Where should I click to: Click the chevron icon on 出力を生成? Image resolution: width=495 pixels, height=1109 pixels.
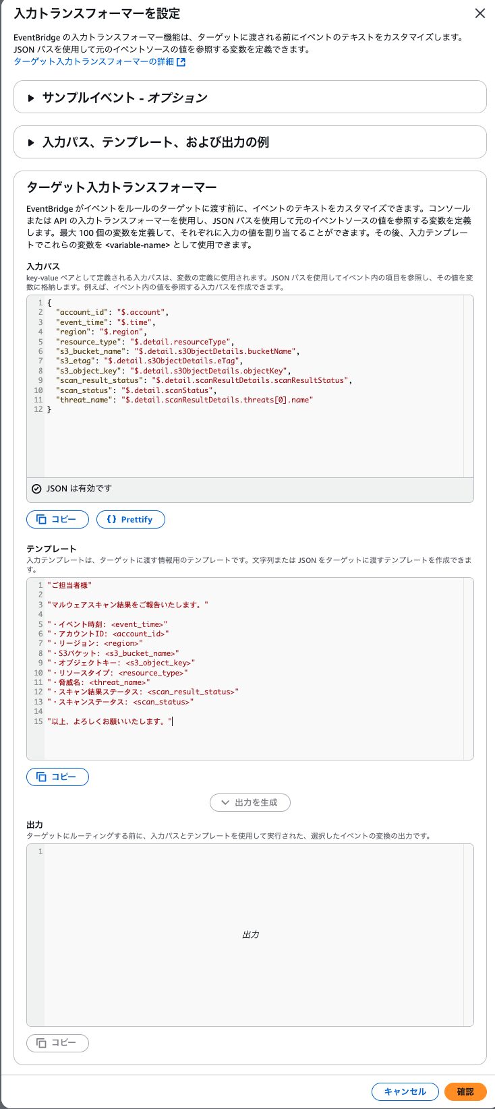(x=225, y=802)
